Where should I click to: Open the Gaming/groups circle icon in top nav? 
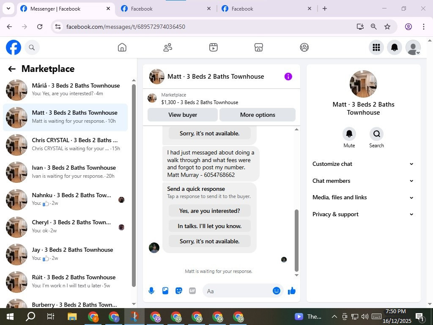tap(304, 47)
